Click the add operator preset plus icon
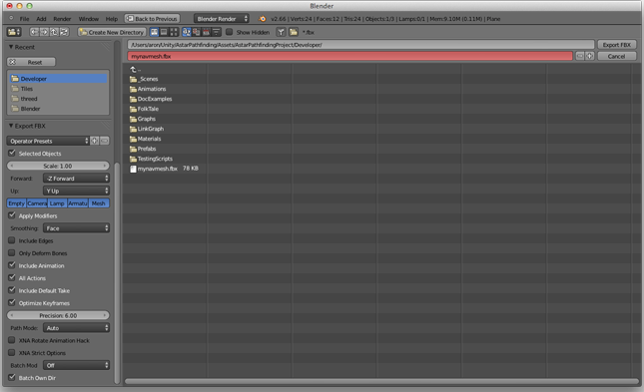Image resolution: width=644 pixels, height=392 pixels. 95,141
